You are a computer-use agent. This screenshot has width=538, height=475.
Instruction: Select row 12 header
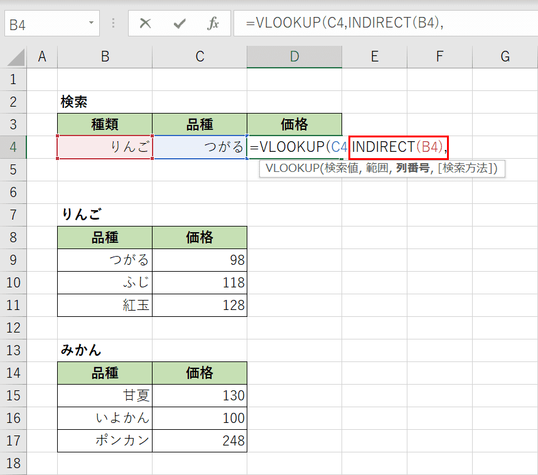13,328
